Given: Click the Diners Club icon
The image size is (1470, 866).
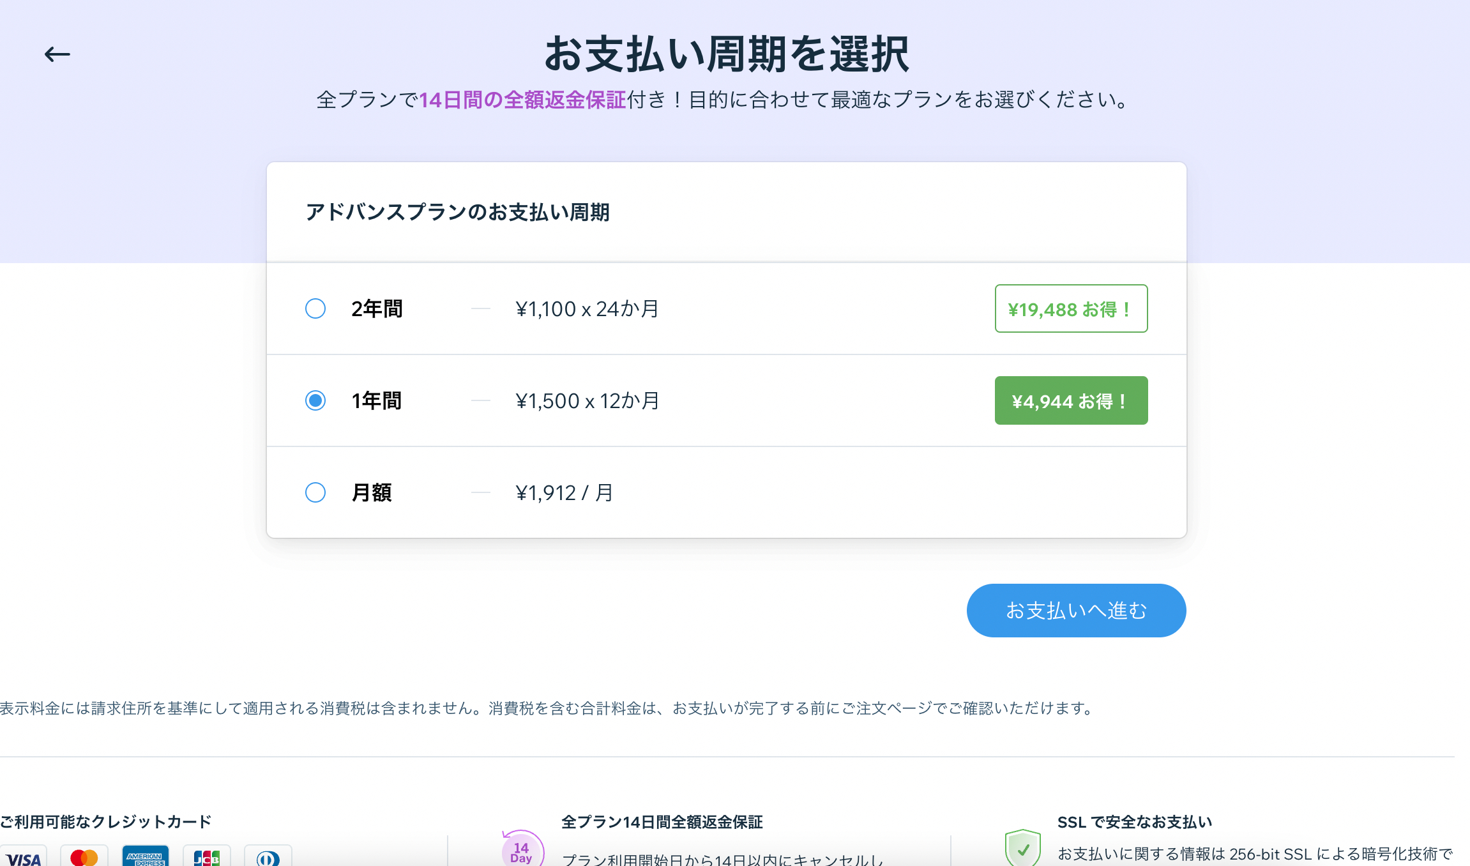Looking at the screenshot, I should point(269,858).
